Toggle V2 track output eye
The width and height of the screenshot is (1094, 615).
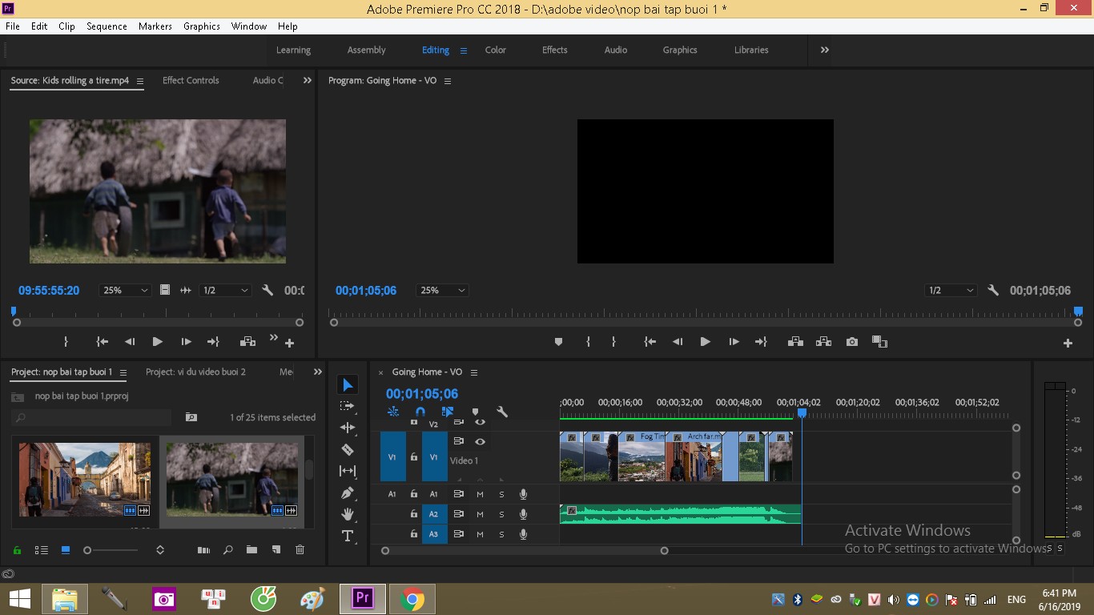pyautogui.click(x=480, y=422)
